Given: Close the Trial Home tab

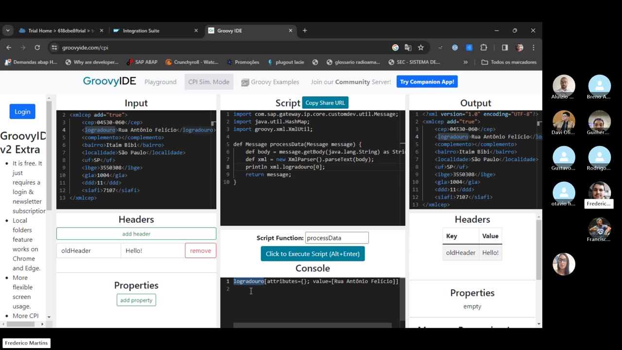Looking at the screenshot, I should [x=102, y=31].
